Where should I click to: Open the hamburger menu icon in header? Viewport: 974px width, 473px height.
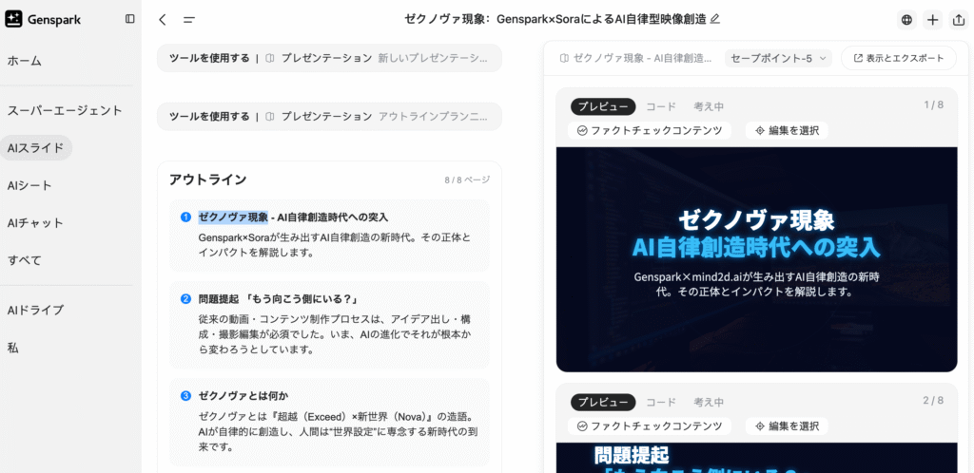pos(189,20)
